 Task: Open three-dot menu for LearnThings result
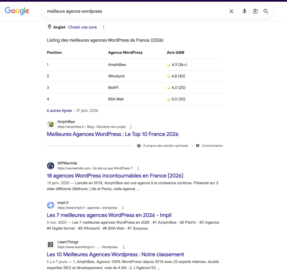[124, 247]
